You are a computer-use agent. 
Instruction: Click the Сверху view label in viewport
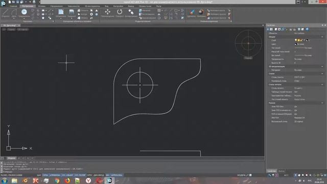coord(11,30)
